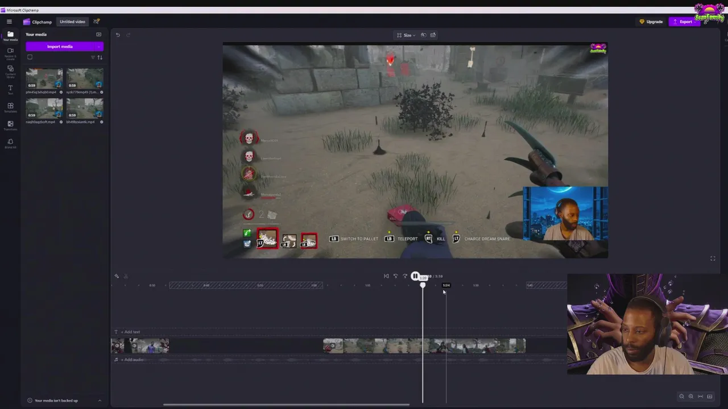Image resolution: width=728 pixels, height=409 pixels.
Task: Click Add text on the timeline
Action: [130, 332]
